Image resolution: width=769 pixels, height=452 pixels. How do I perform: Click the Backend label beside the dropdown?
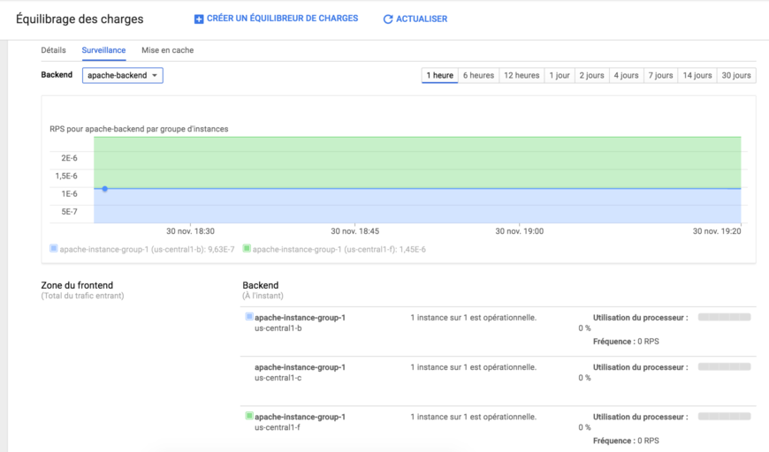(x=57, y=75)
